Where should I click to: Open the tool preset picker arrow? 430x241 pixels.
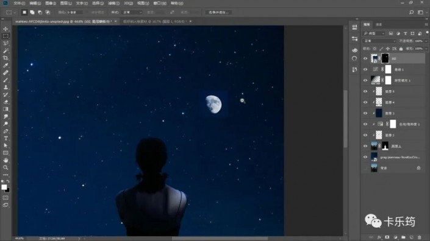click(15, 12)
